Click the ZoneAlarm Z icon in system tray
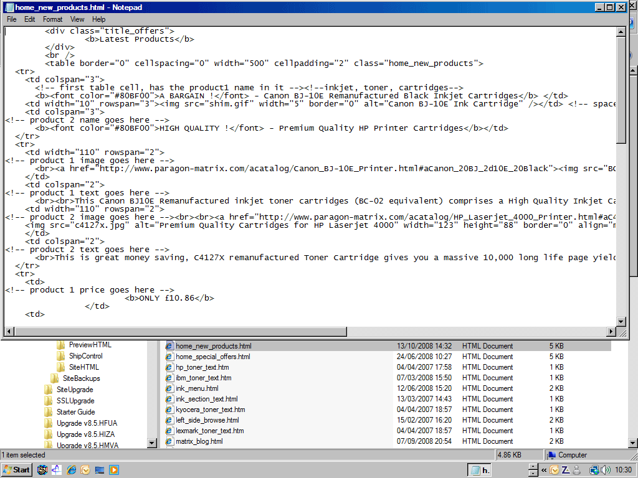The width and height of the screenshot is (638, 478). click(566, 470)
